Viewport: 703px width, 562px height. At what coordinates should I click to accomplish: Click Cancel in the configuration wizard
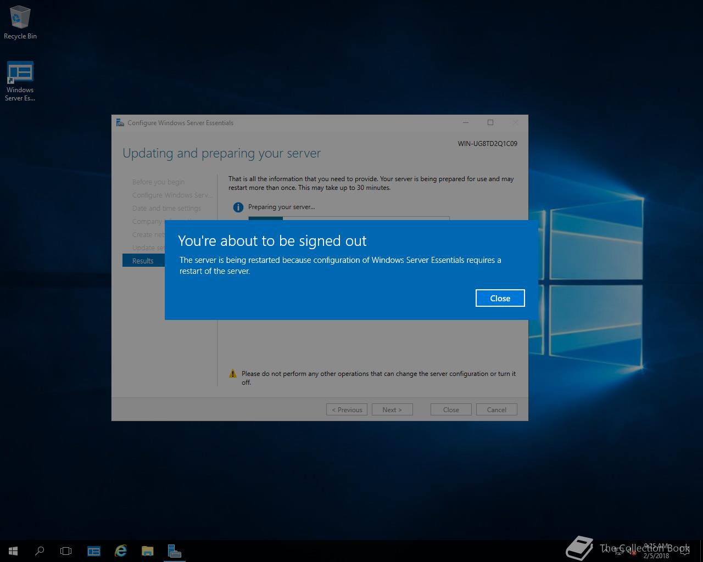496,409
